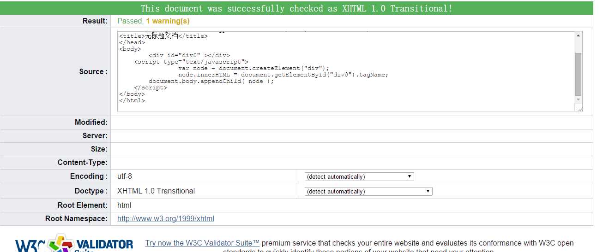
Task: Click the 'Doctype :' row label
Action: click(x=91, y=191)
